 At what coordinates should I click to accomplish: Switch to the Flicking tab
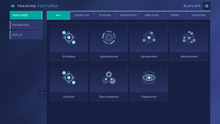(x=105, y=15)
